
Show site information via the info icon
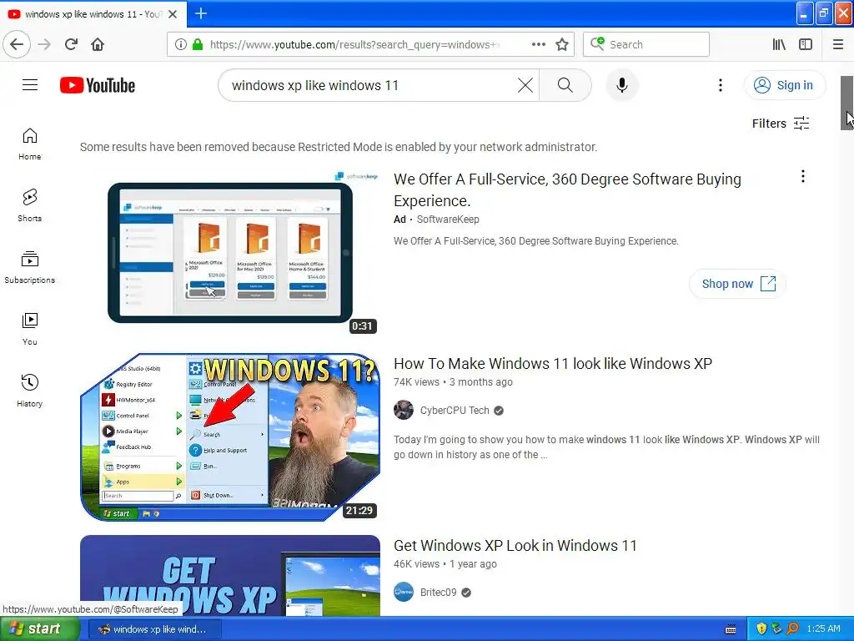coord(181,45)
